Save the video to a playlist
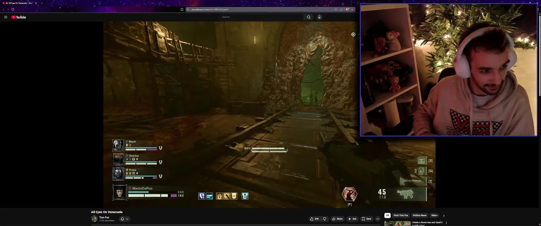Image resolution: width=541 pixels, height=226 pixels. coord(366,219)
